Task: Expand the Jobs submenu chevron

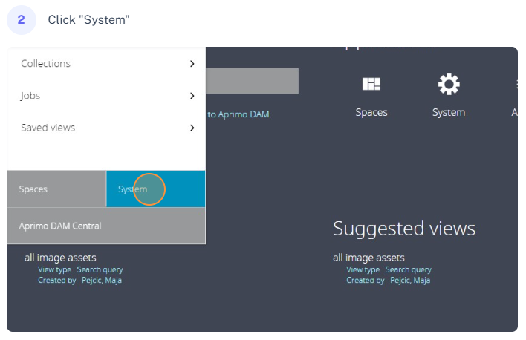Action: 192,96
